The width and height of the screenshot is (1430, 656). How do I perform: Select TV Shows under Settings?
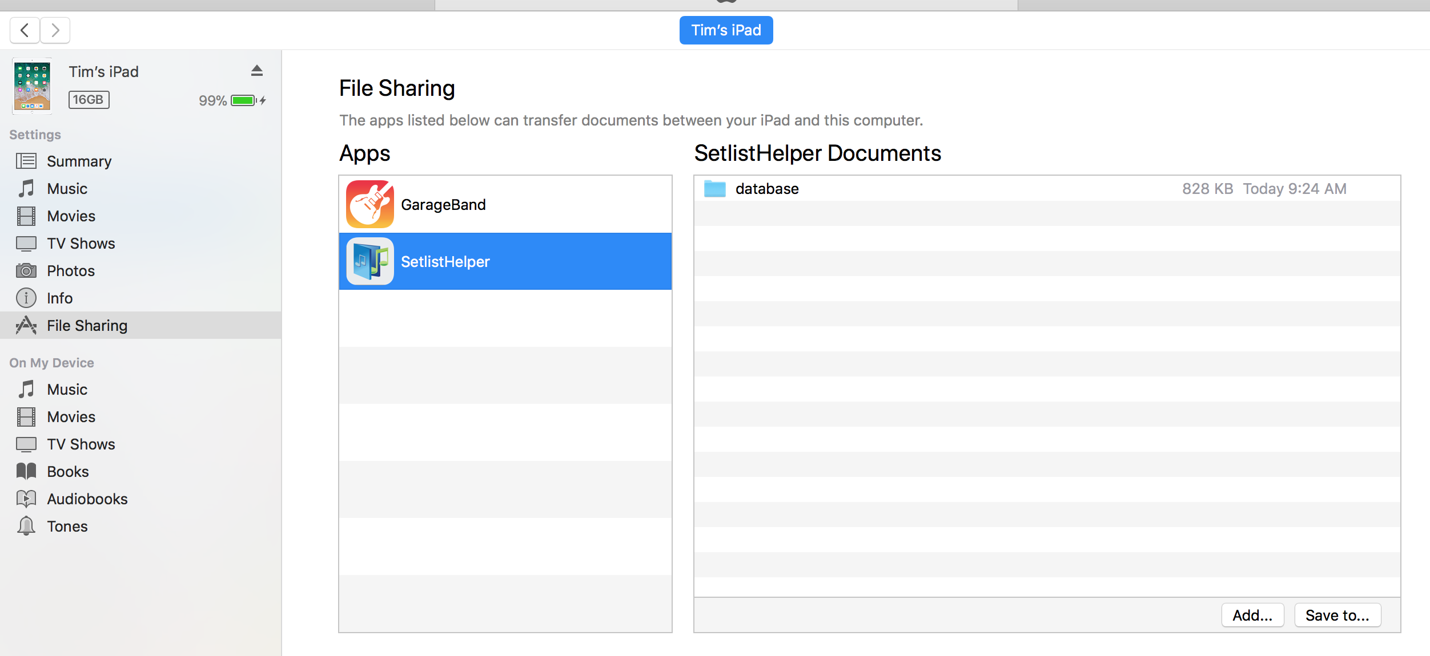pos(81,243)
